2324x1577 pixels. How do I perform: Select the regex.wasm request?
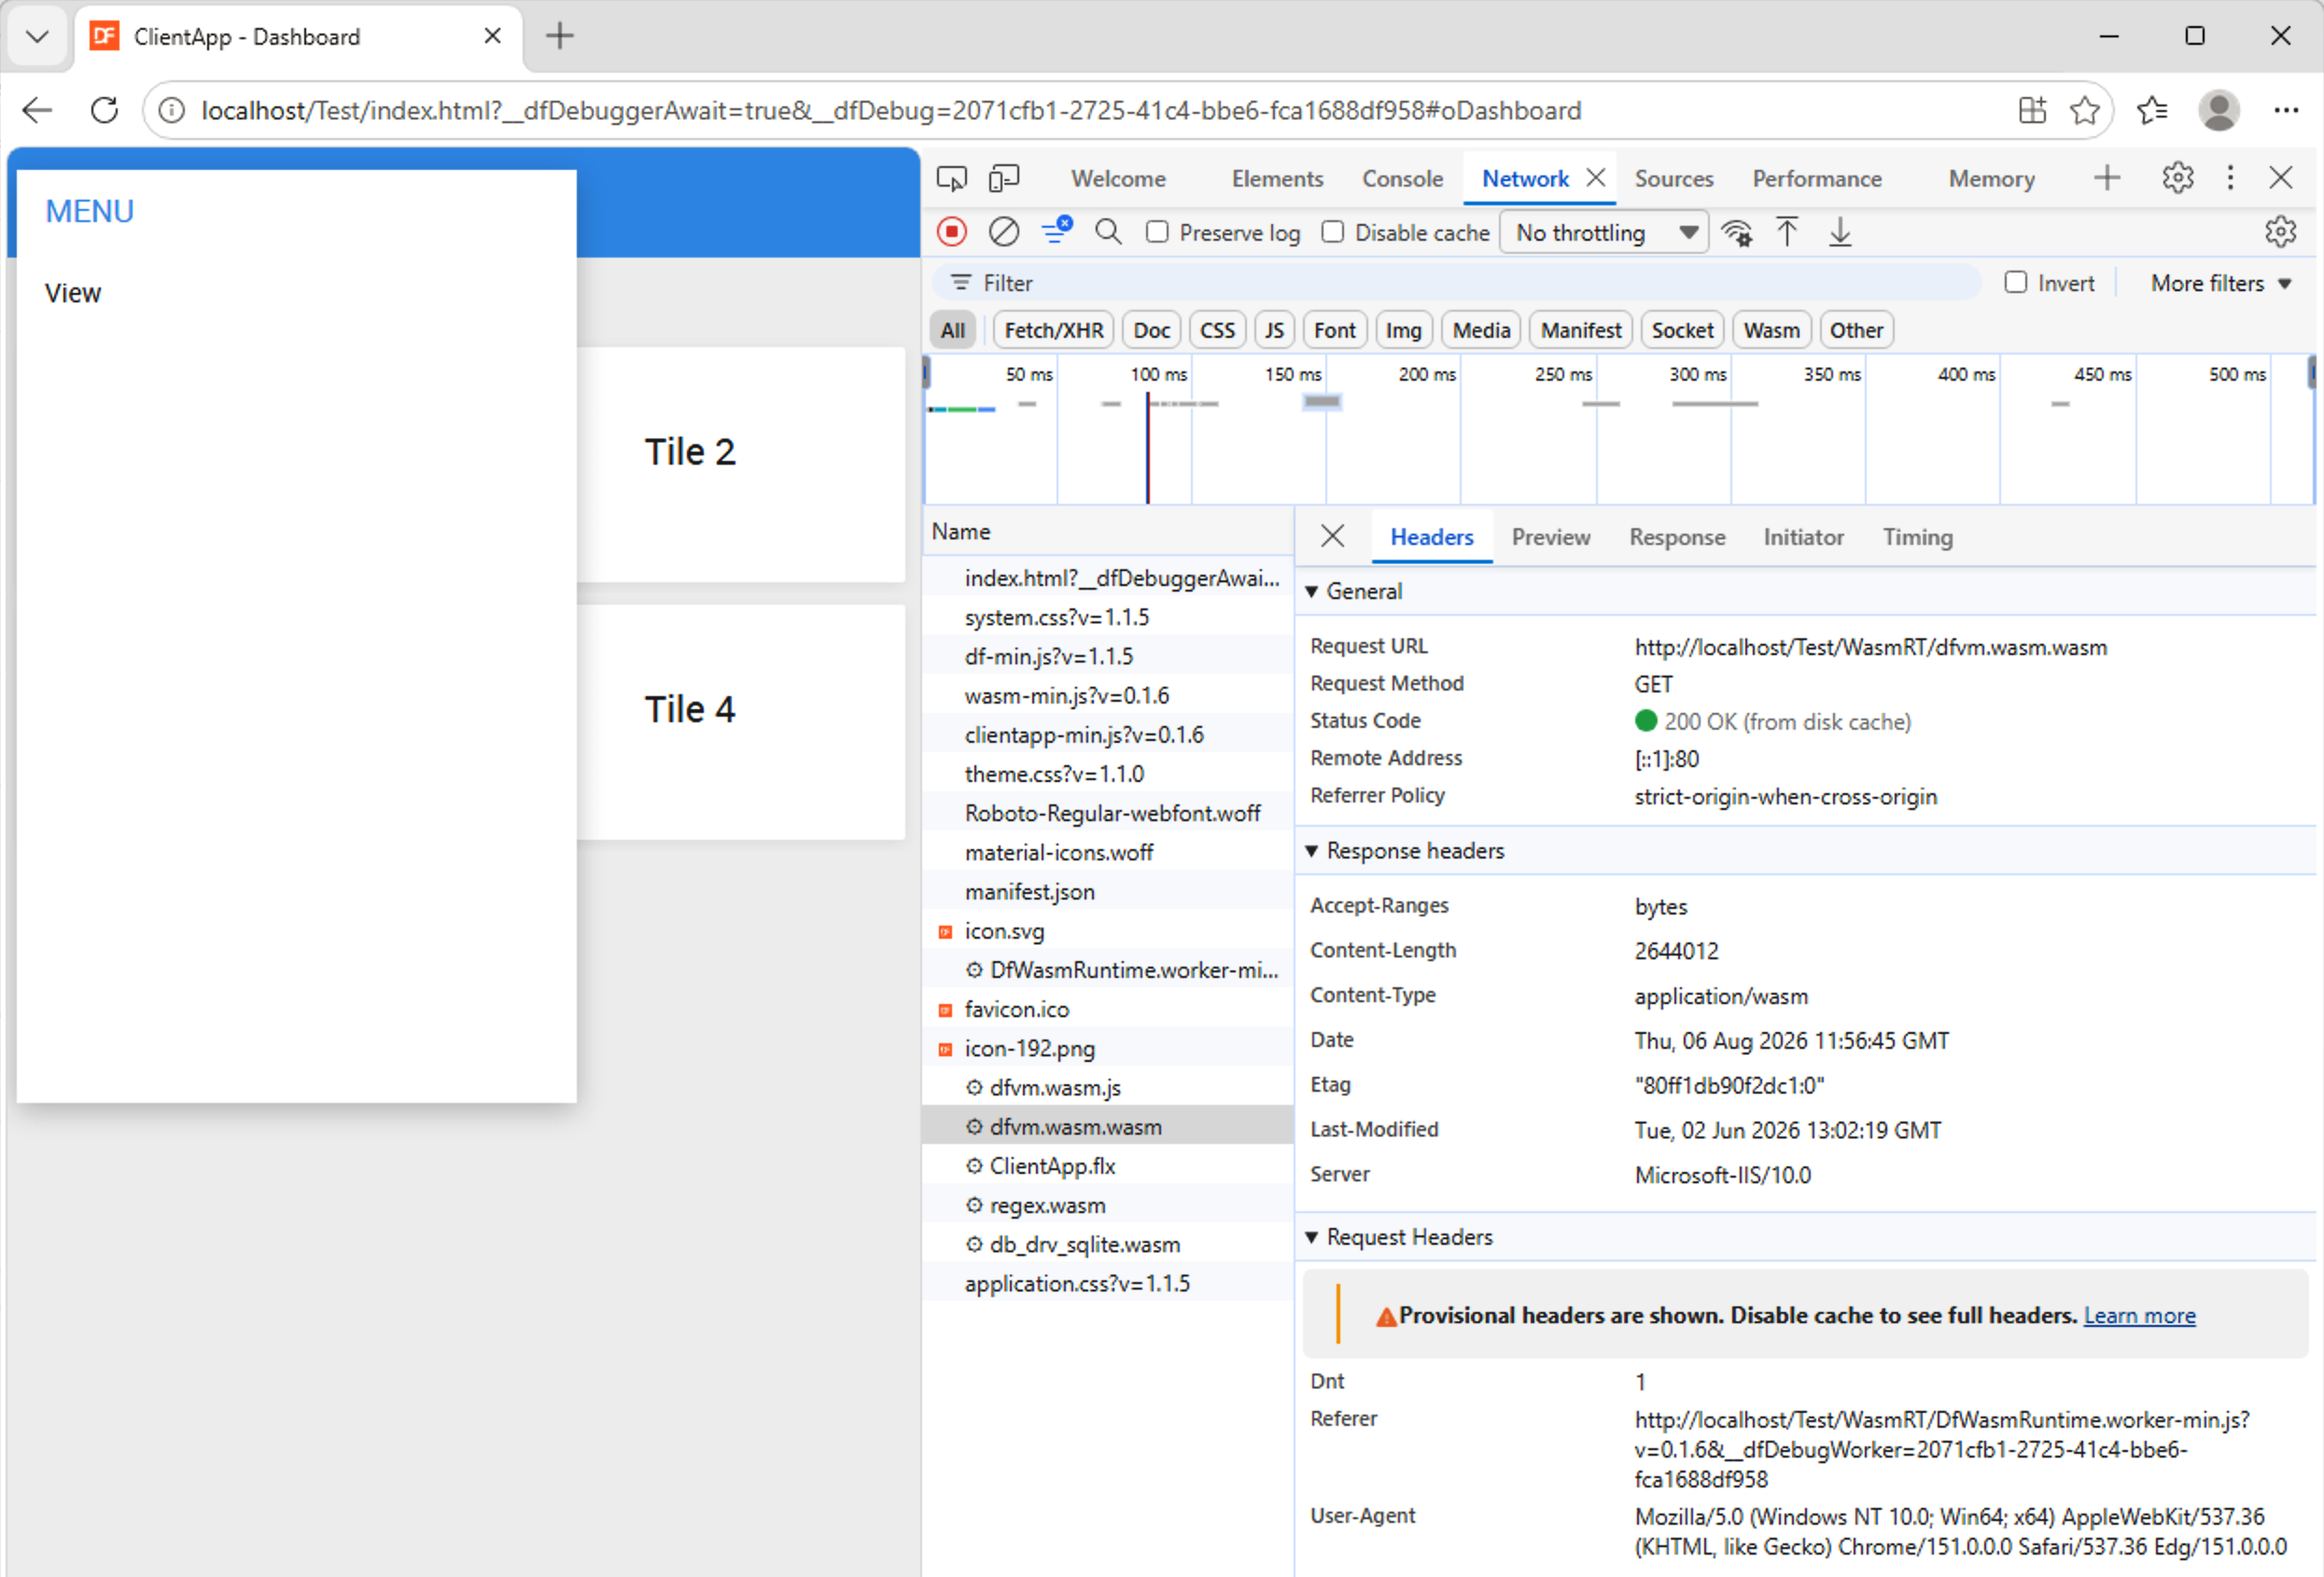(1108, 1205)
